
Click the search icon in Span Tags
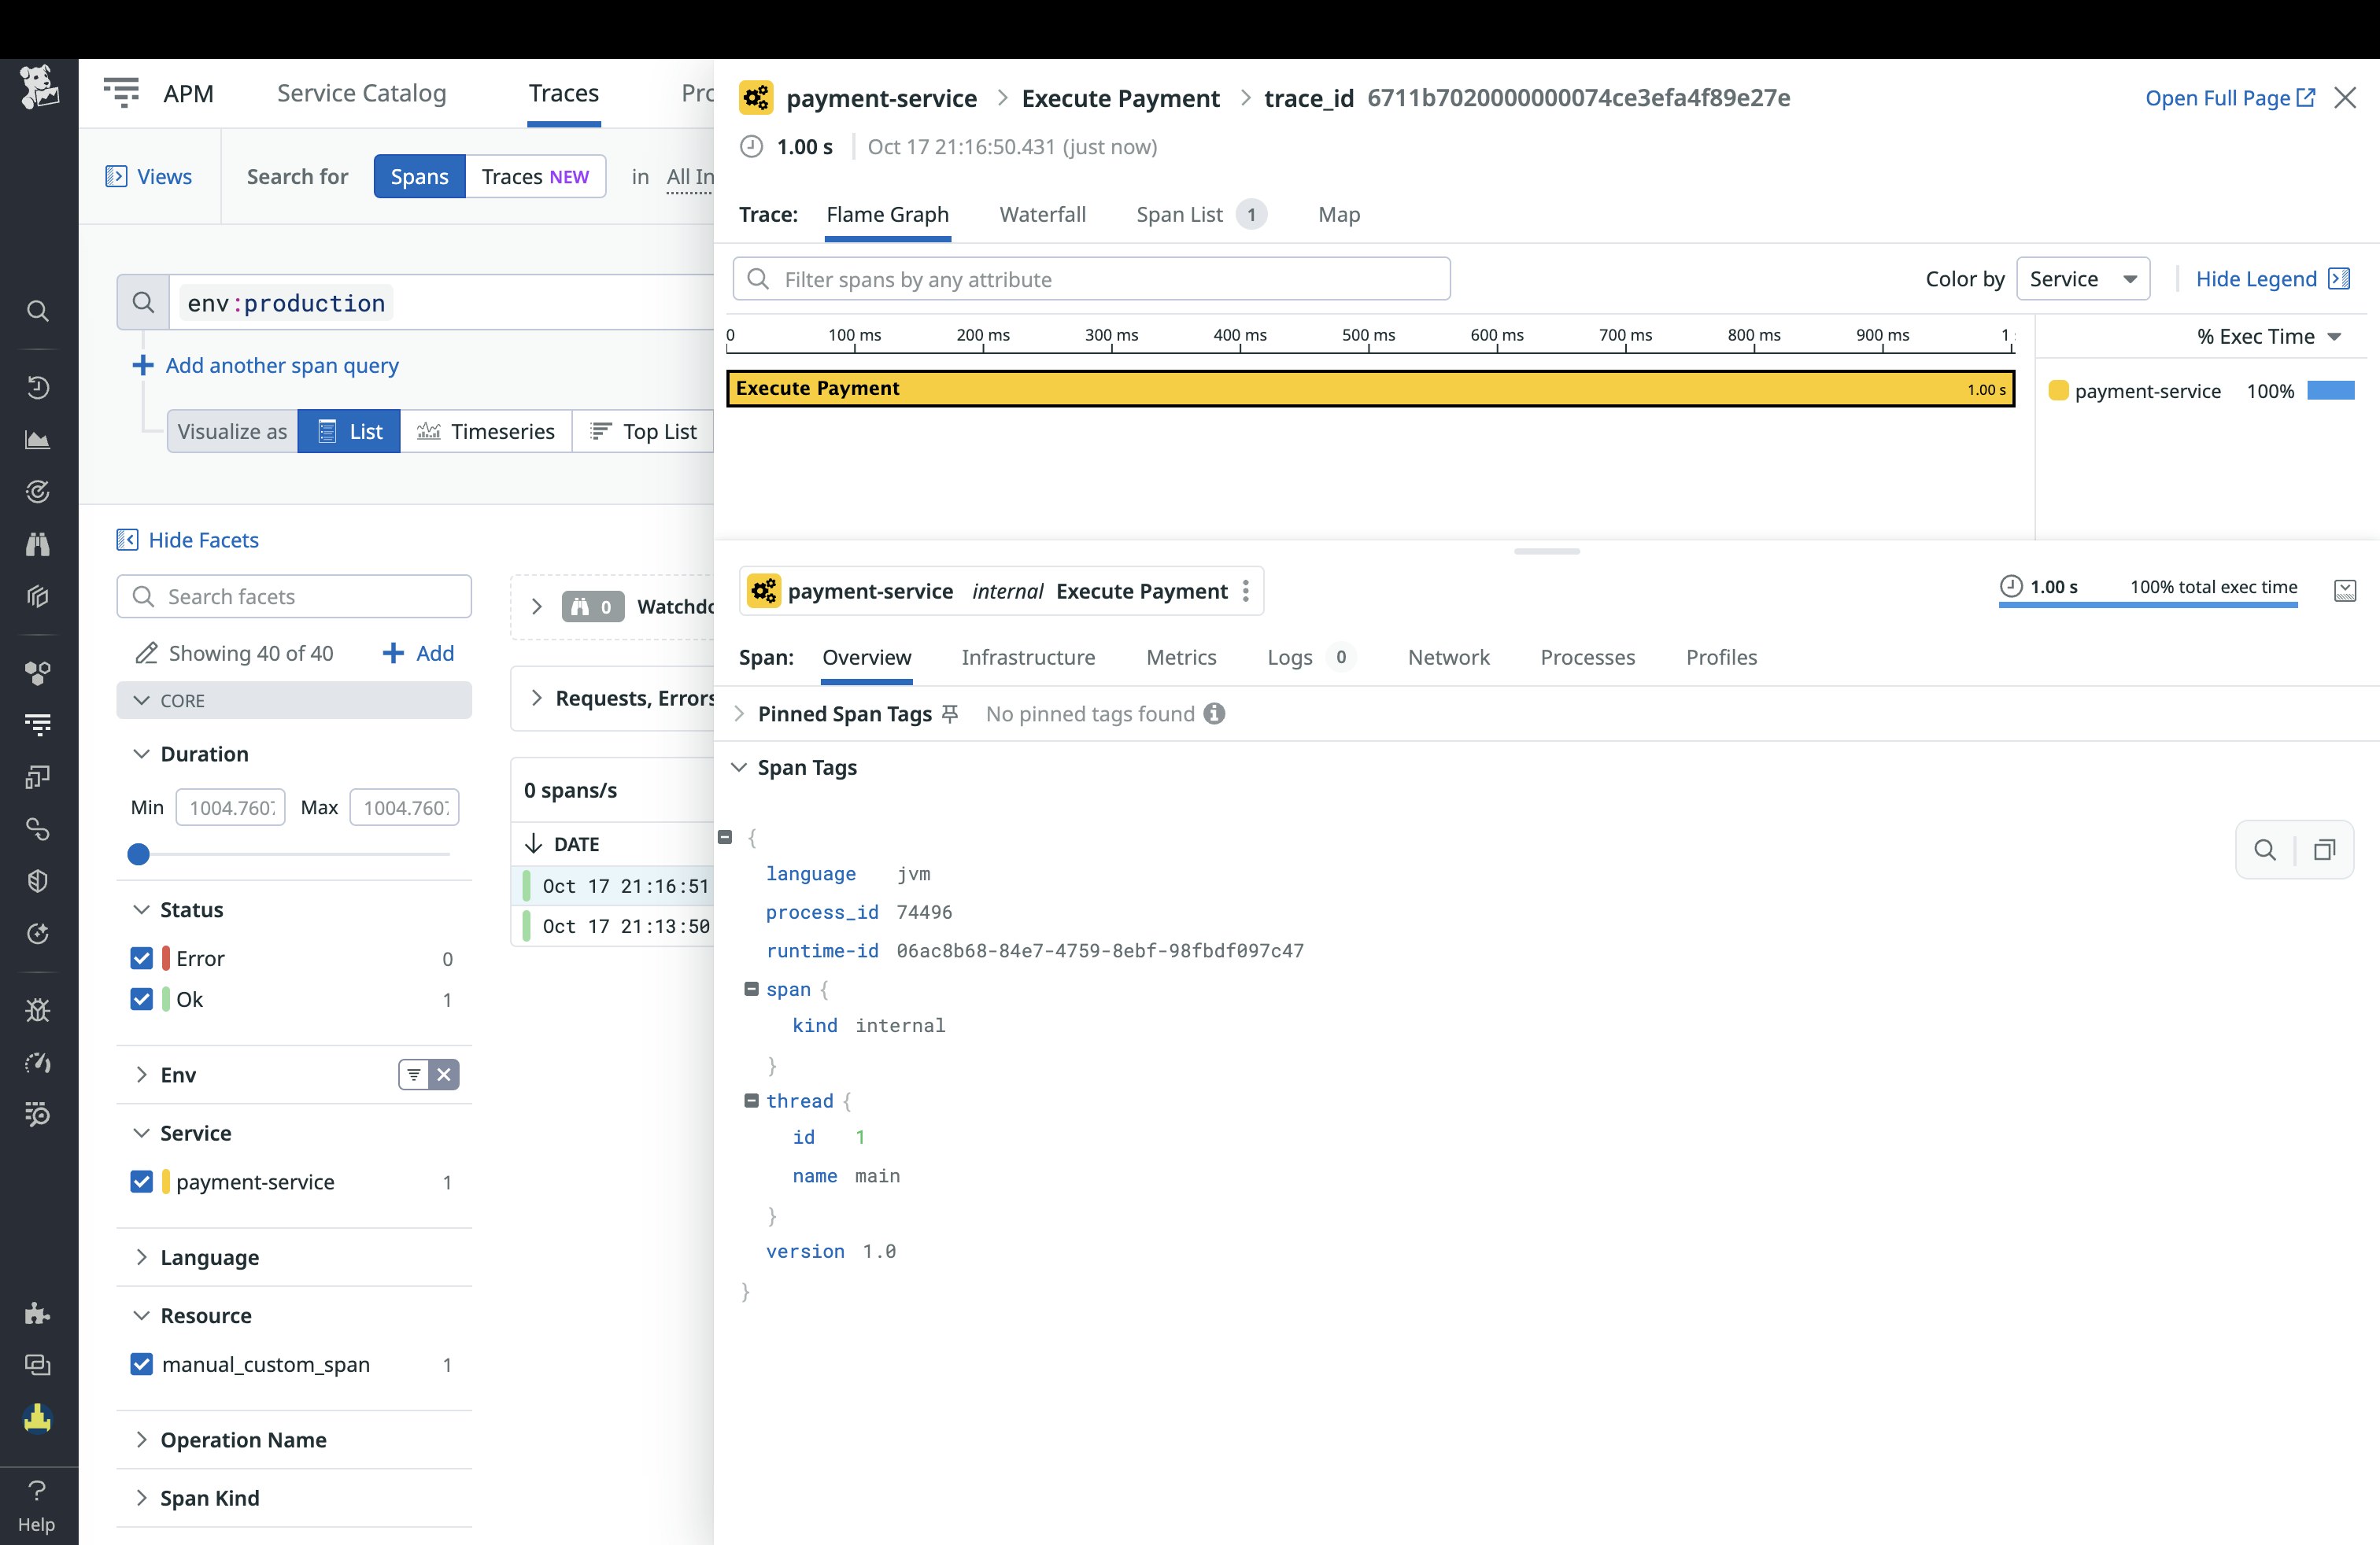2265,850
